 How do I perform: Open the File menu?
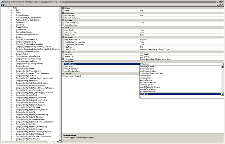[x=6, y=5]
